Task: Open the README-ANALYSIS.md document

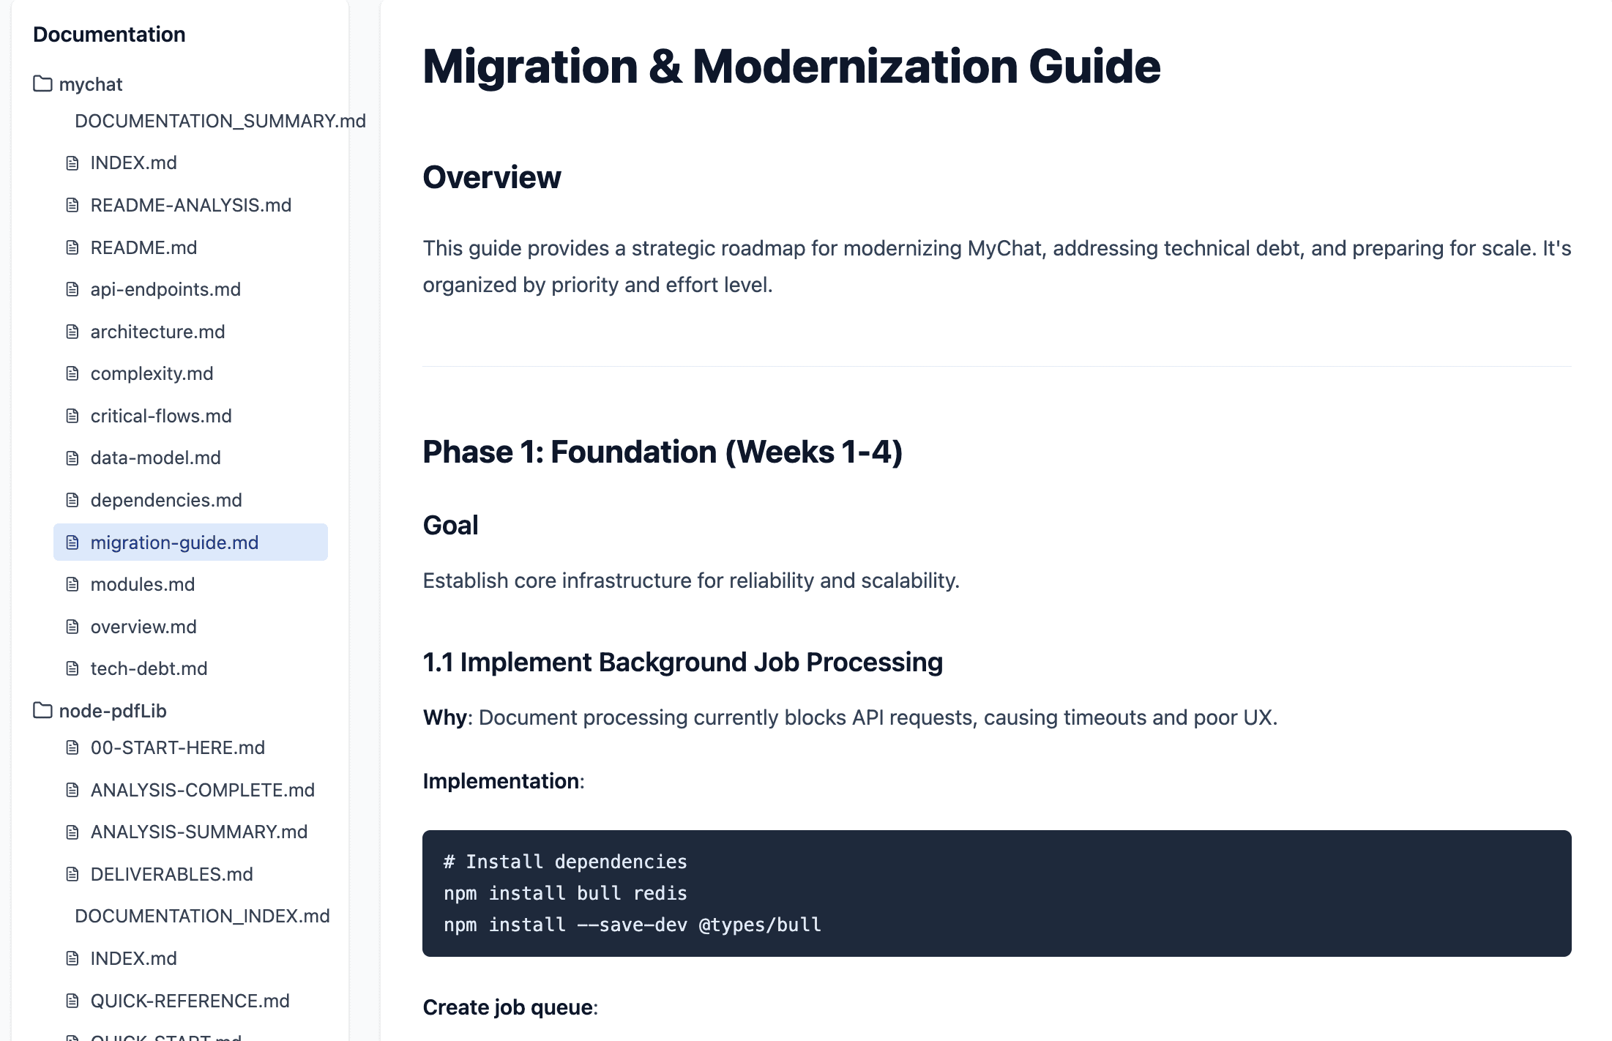Action: pos(190,205)
